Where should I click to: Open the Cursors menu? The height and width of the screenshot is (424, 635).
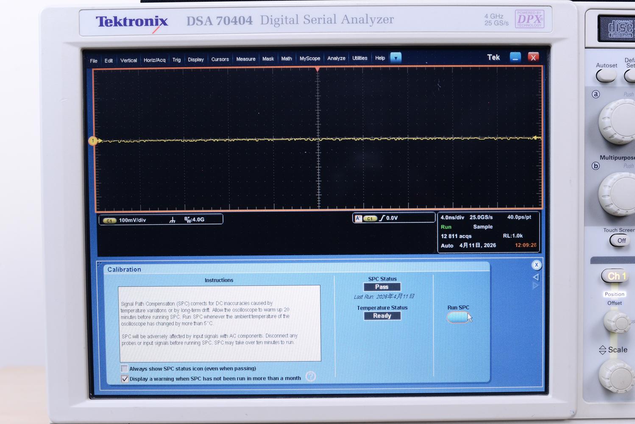coord(220,59)
